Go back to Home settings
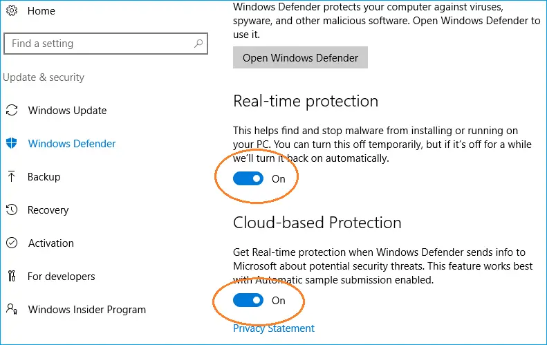This screenshot has width=547, height=345. click(x=41, y=11)
